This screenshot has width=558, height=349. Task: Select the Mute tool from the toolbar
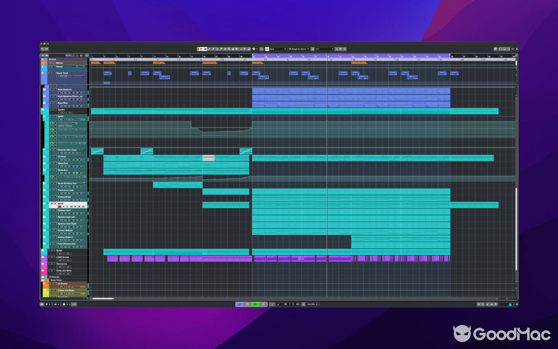(x=225, y=49)
